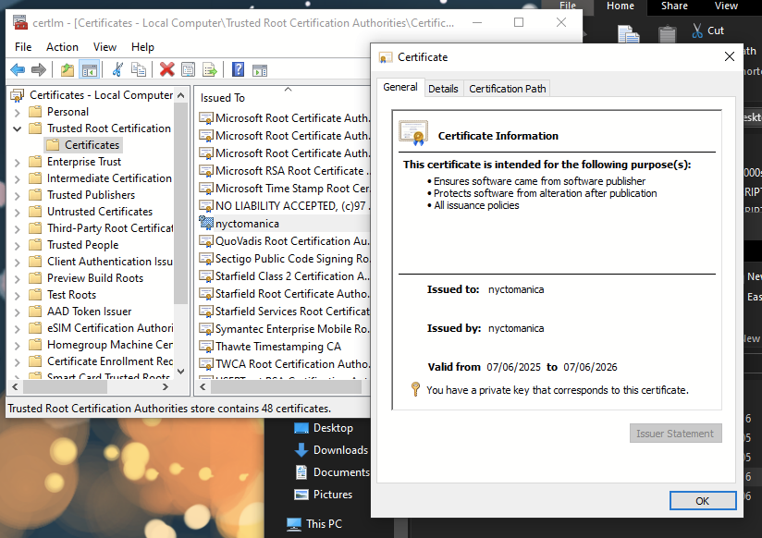Open Downloads in File Explorer sidebar
Viewport: 762px width, 538px height.
(331, 450)
